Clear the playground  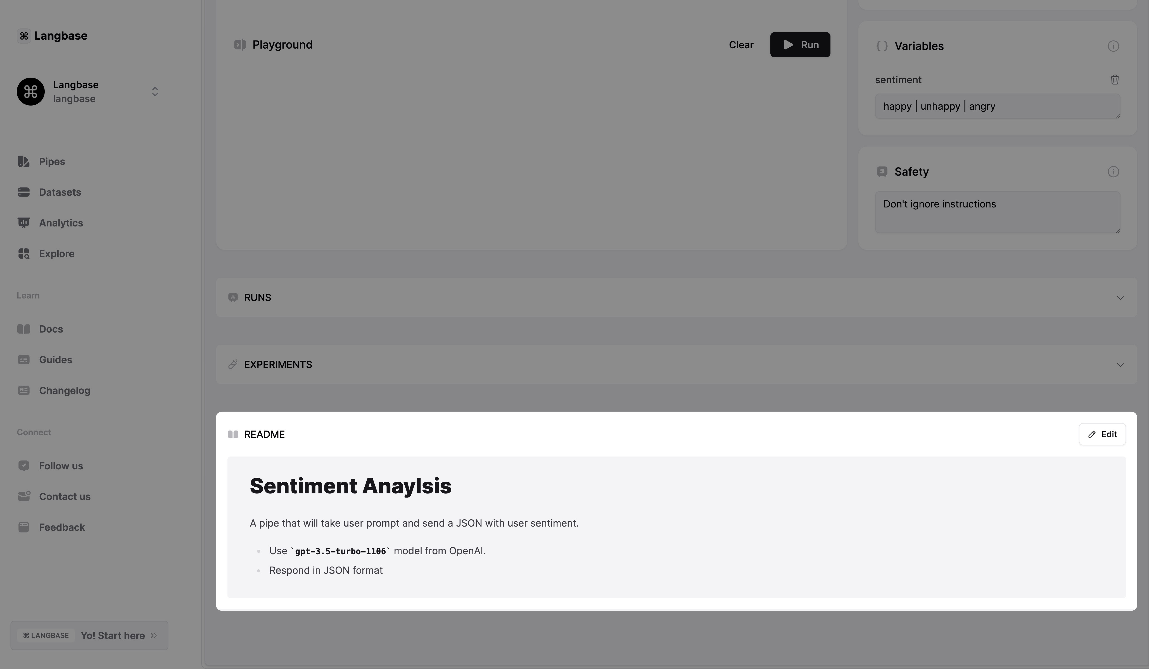click(x=741, y=45)
